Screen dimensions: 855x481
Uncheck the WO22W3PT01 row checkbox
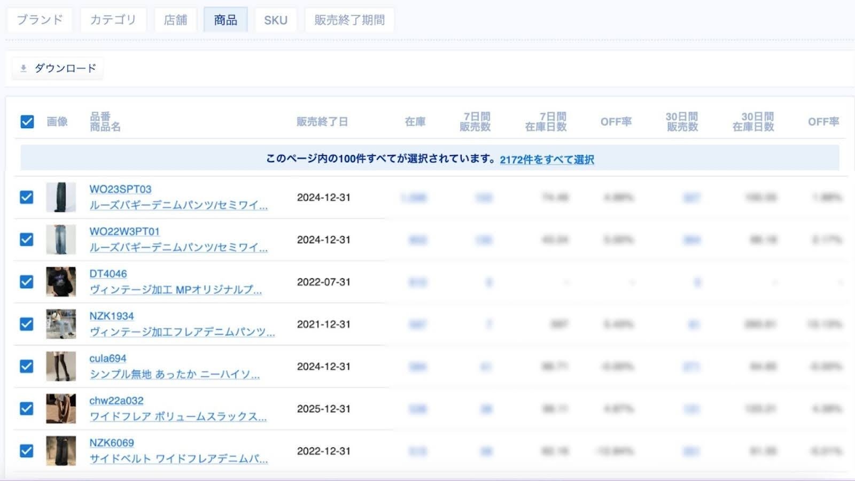[27, 239]
